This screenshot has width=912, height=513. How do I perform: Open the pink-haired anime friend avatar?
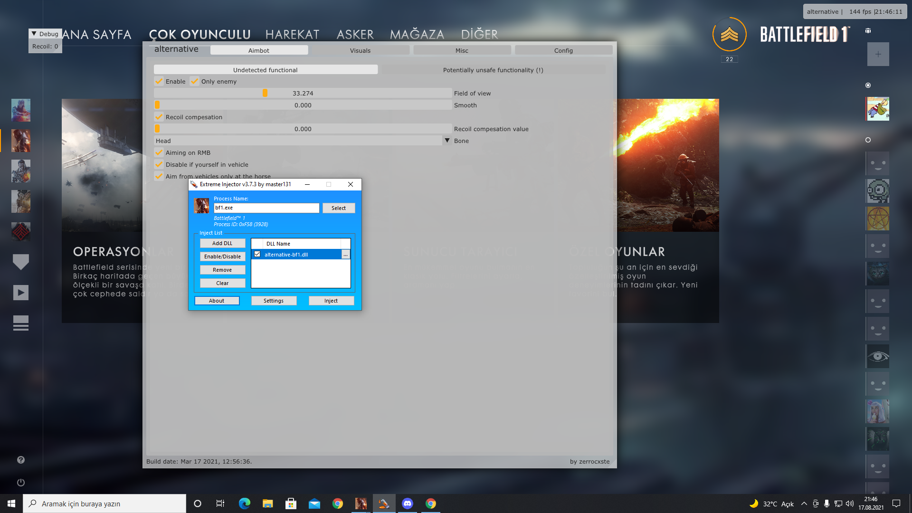click(878, 411)
